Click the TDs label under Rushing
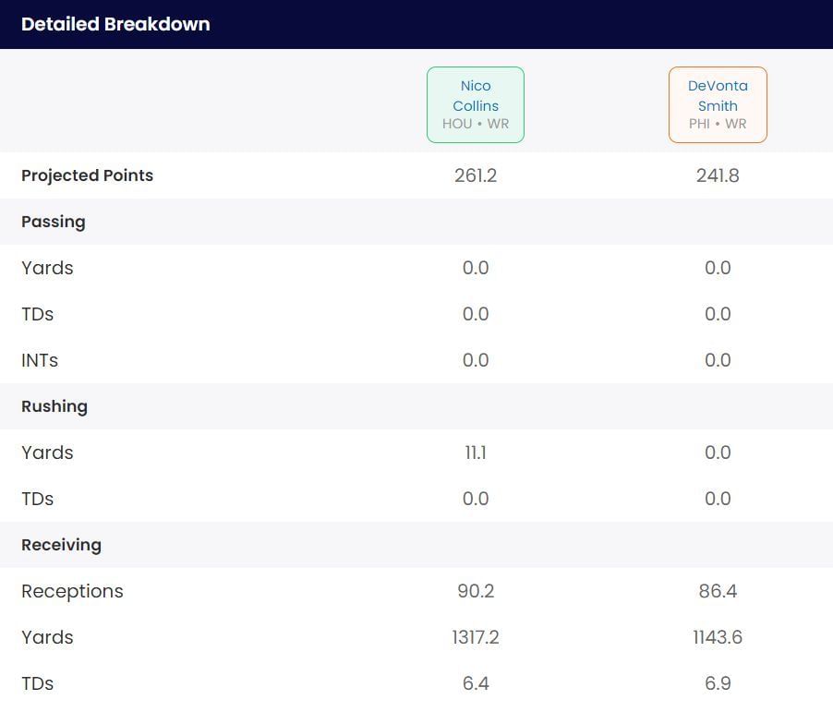Viewport: 833px width, 724px height. coord(38,499)
